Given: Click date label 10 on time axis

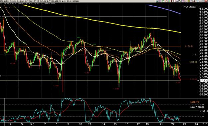Looking at the screenshot, I should point(81,124).
